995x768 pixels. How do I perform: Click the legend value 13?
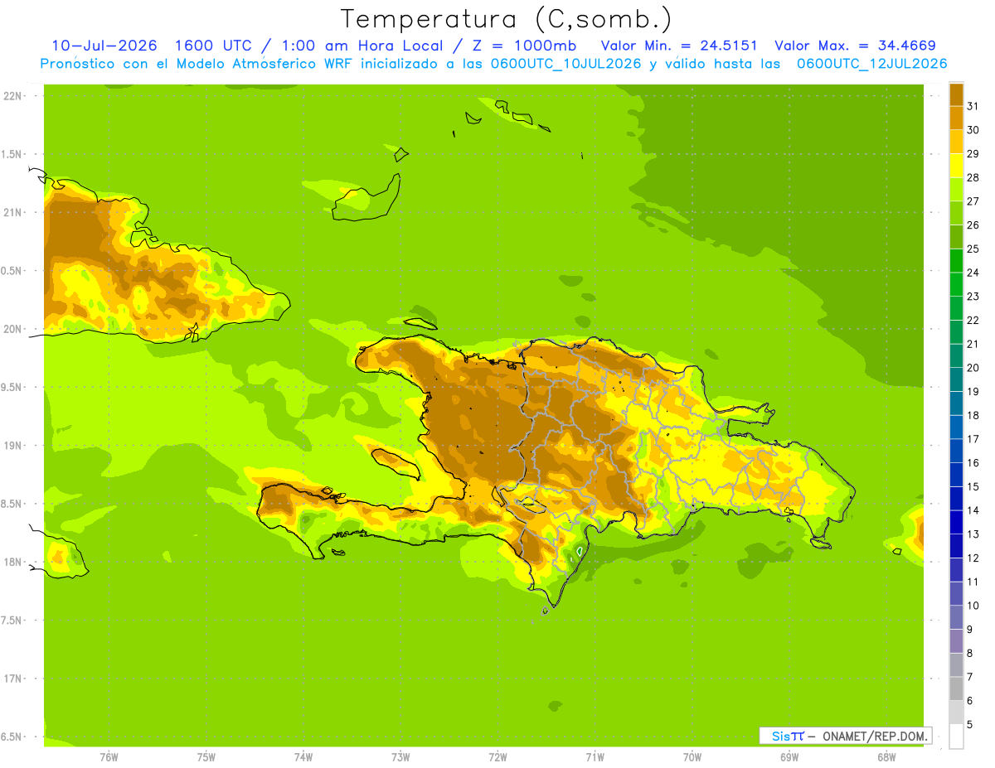973,534
